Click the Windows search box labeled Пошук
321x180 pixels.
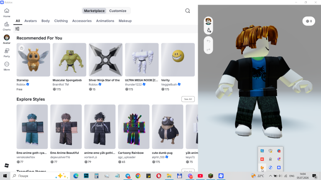(x=40, y=176)
